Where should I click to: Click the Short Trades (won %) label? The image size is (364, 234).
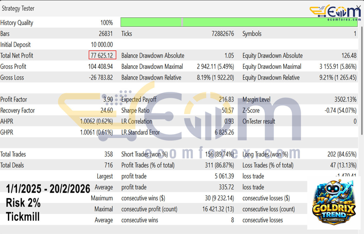[144, 154]
